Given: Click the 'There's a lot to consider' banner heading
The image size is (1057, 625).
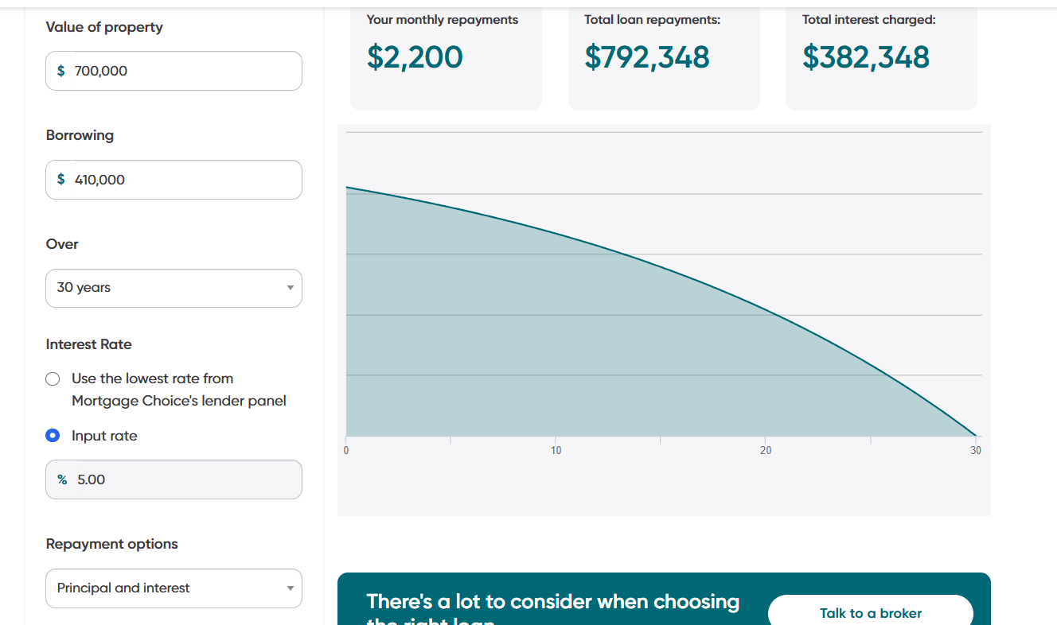Looking at the screenshot, I should coord(552,602).
